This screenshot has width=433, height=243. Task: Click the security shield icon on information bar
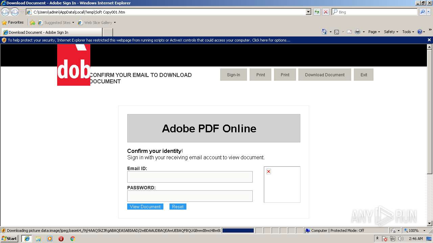(x=4, y=40)
